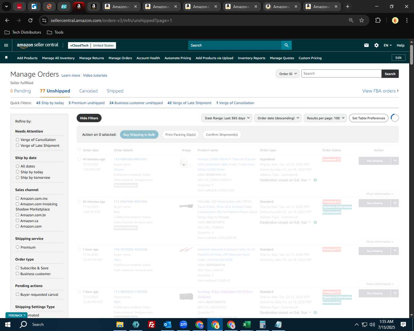Close the Feedback badge
This screenshot has width=414, height=331.
click(x=25, y=315)
